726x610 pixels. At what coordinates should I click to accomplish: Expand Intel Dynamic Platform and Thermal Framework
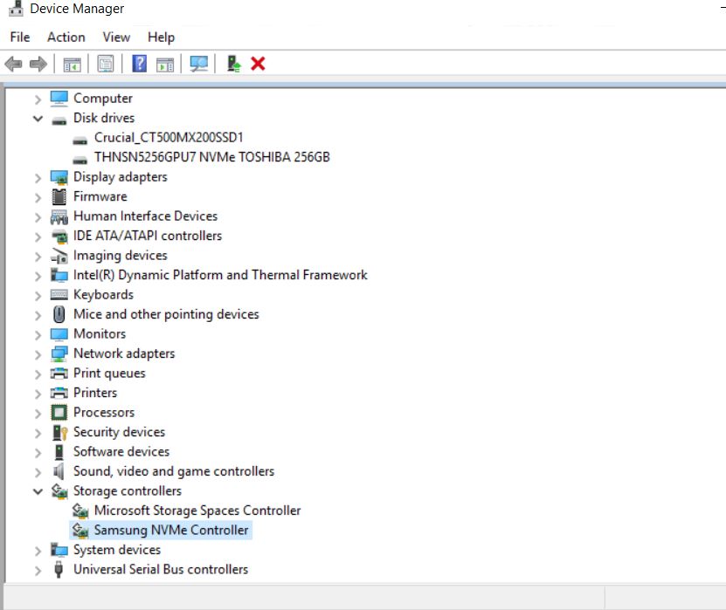coord(38,276)
